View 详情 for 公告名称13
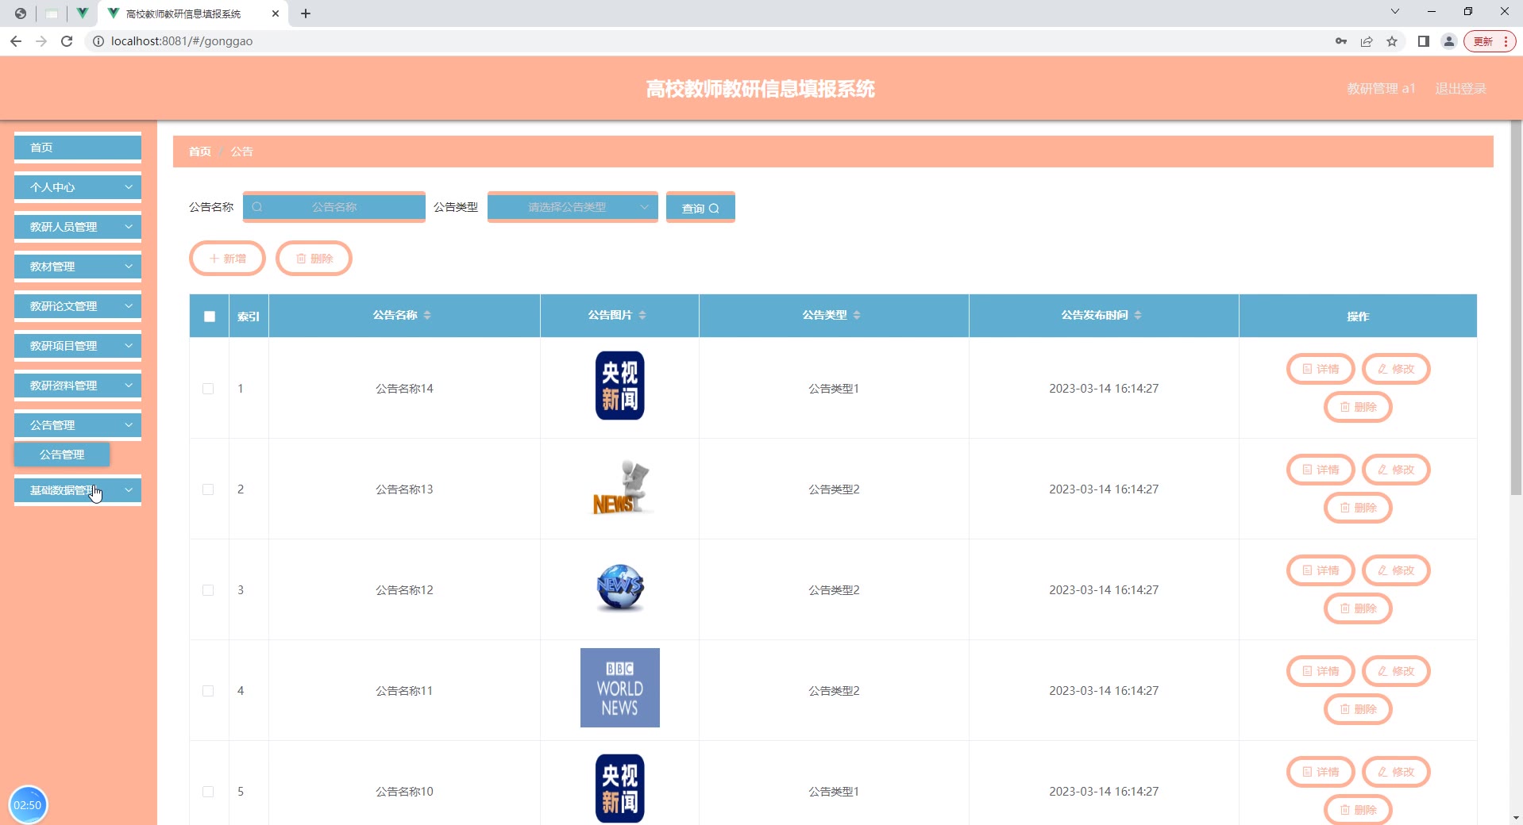Screen dimensions: 1523x825 [x=1321, y=470]
